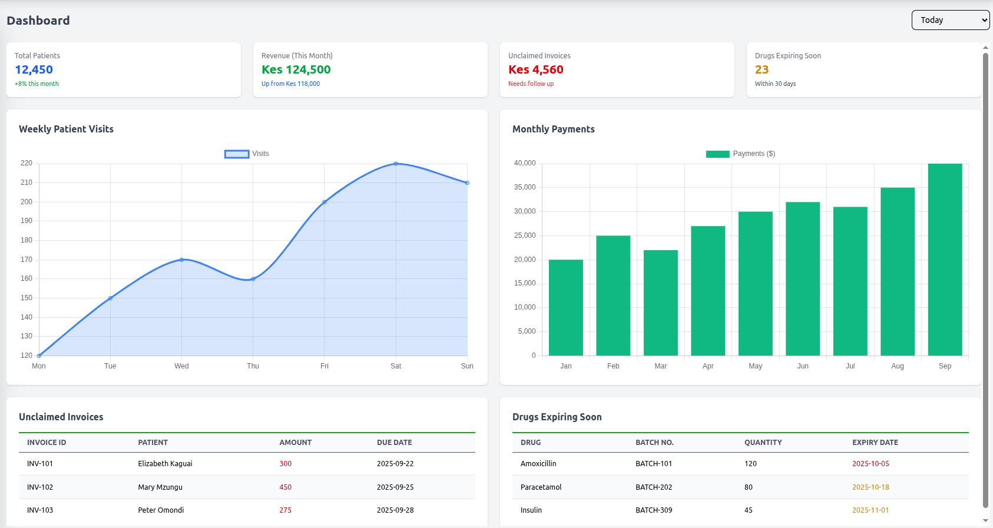Click the scrollbar up arrow
Viewport: 993px width, 528px height.
coord(986,47)
